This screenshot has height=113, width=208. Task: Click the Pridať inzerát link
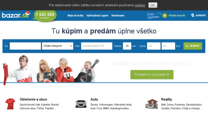(x=177, y=15)
